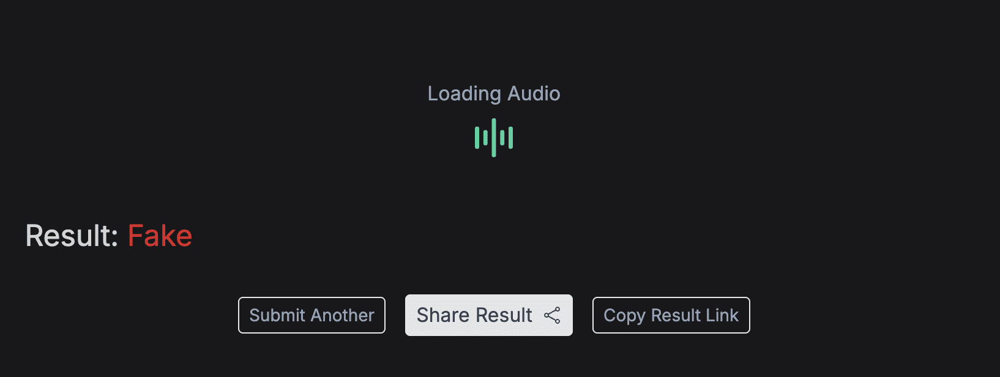Click the word Fake next to Result
The width and height of the screenshot is (1000, 377).
pyautogui.click(x=160, y=236)
